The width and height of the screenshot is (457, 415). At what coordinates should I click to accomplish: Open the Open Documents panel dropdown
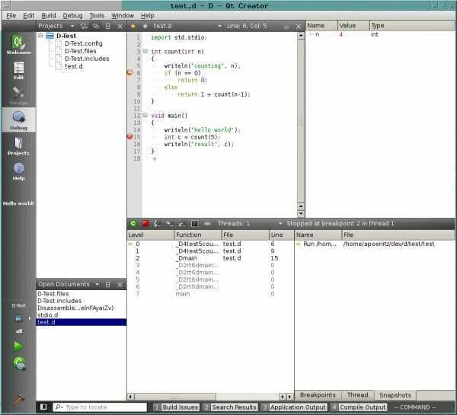click(69, 284)
